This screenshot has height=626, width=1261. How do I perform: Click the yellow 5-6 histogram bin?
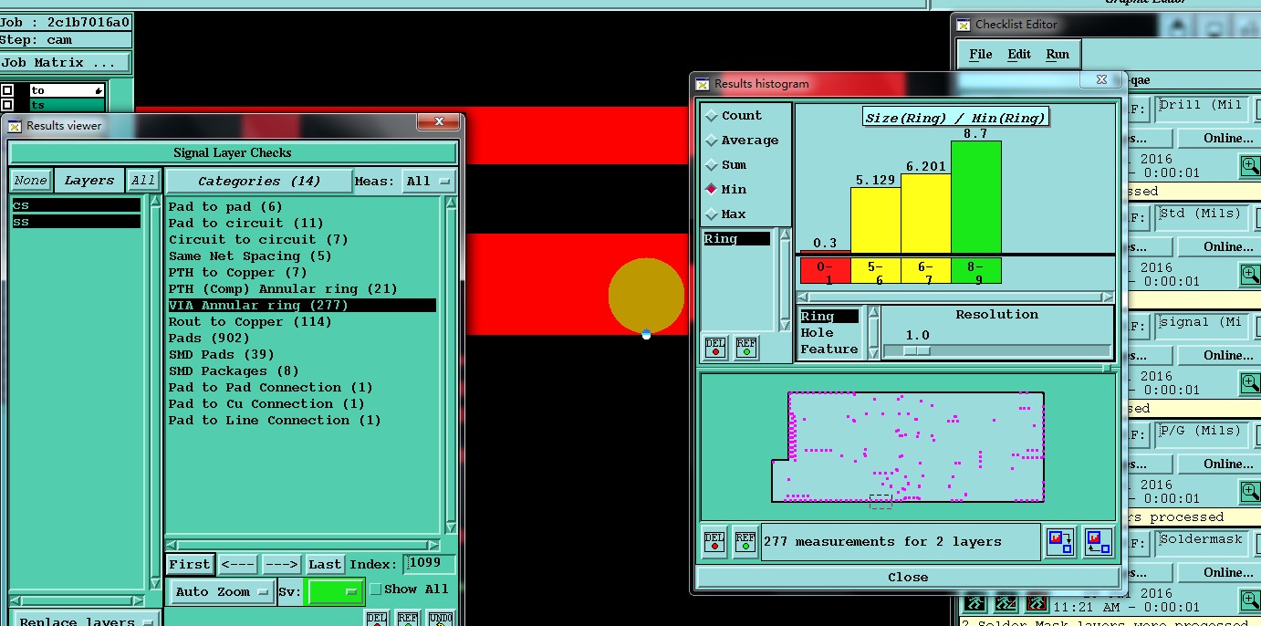coord(876,271)
